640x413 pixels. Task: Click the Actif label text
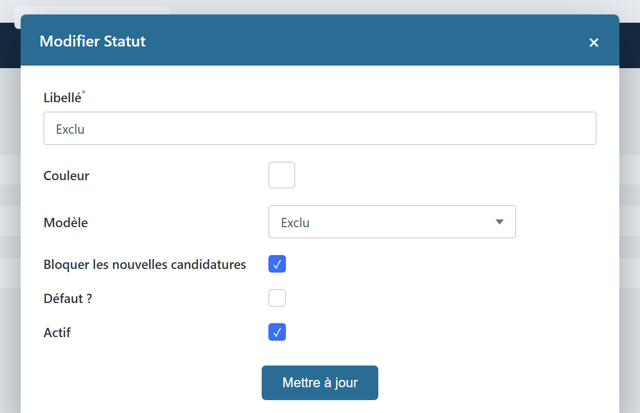(x=57, y=332)
